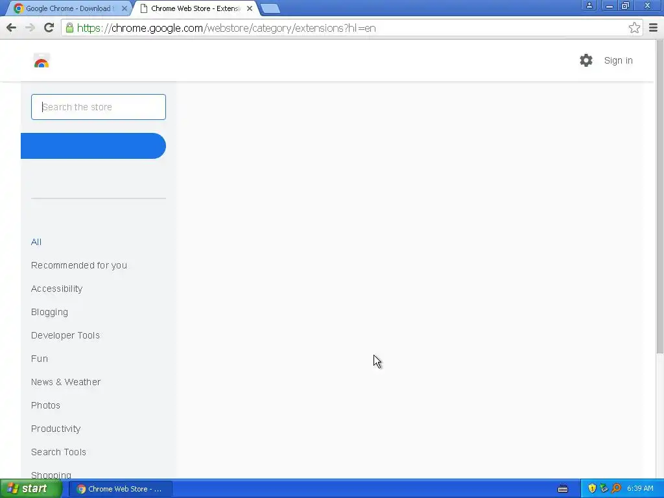The image size is (664, 498).
Task: Open the Productivity category
Action: [x=56, y=429]
